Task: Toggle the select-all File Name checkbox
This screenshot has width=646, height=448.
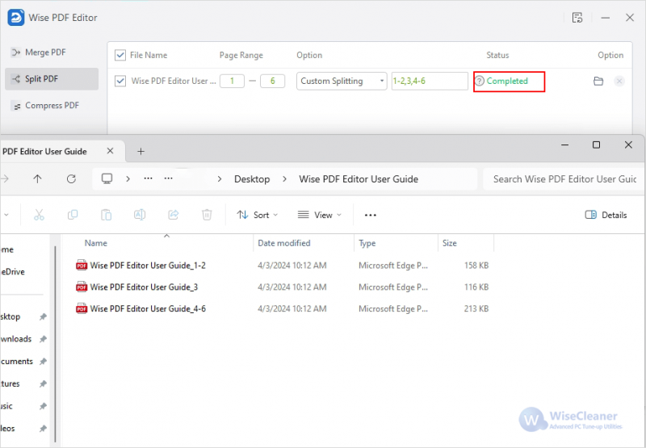Action: pyautogui.click(x=120, y=55)
